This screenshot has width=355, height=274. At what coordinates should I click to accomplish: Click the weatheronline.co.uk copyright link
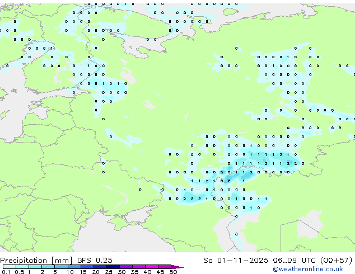308,269
